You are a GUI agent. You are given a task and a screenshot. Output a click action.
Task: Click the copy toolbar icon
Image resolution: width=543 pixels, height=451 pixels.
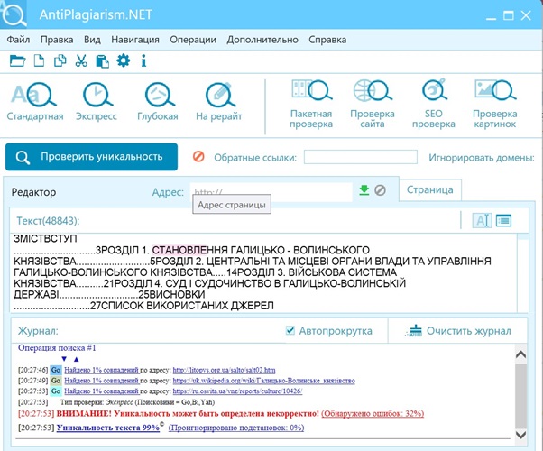[x=60, y=60]
